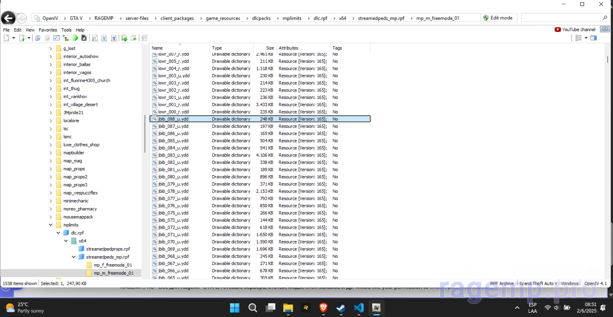Image resolution: width=613 pixels, height=317 pixels.
Task: Click the copy-with-green-arrow toolbar icon
Action: 134,38
